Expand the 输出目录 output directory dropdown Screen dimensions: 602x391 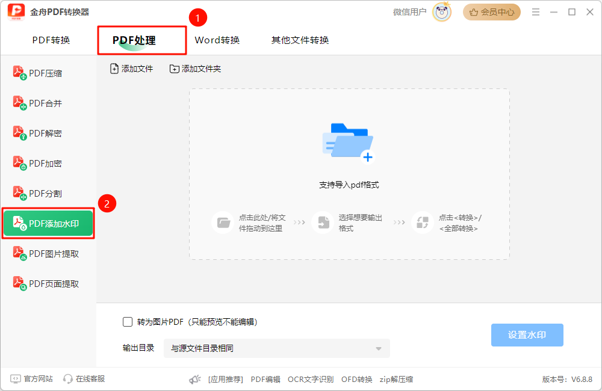click(x=277, y=348)
